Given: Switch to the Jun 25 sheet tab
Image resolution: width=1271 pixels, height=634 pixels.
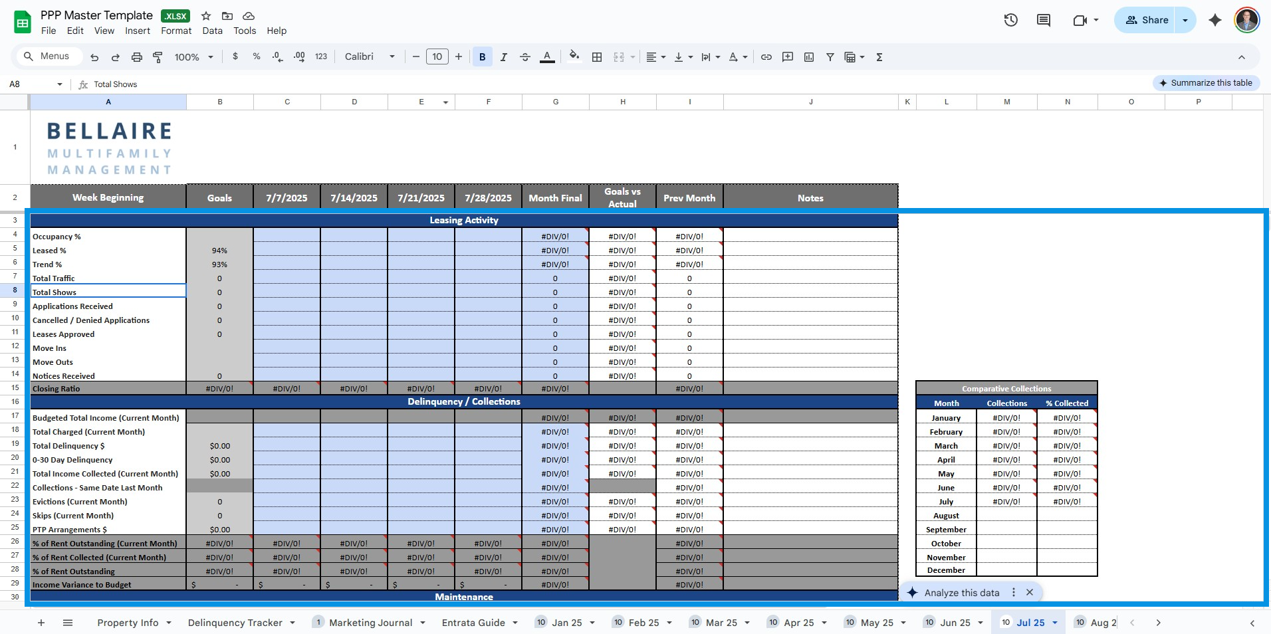Looking at the screenshot, I should tap(955, 623).
